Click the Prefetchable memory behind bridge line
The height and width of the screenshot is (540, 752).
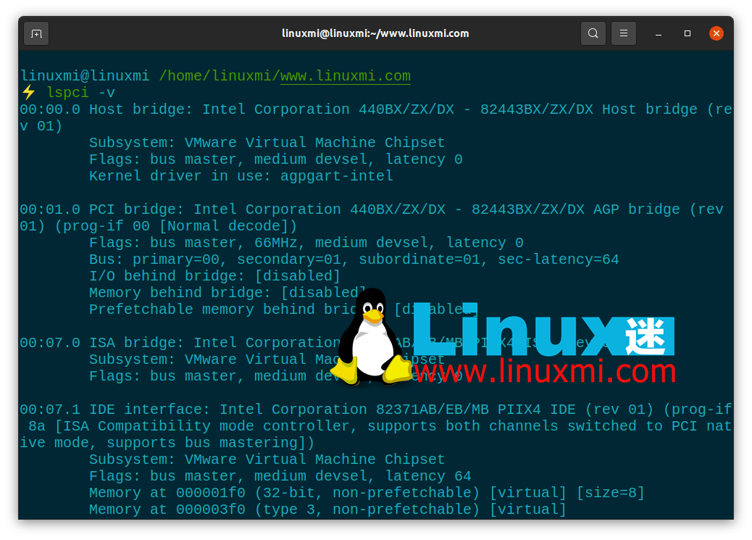click(x=283, y=309)
